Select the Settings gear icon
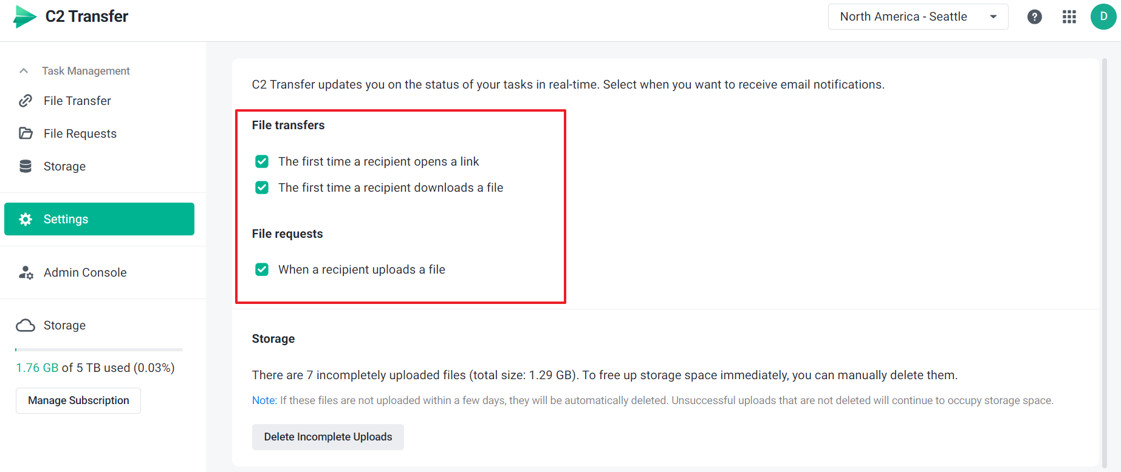This screenshot has height=472, width=1121. (24, 219)
